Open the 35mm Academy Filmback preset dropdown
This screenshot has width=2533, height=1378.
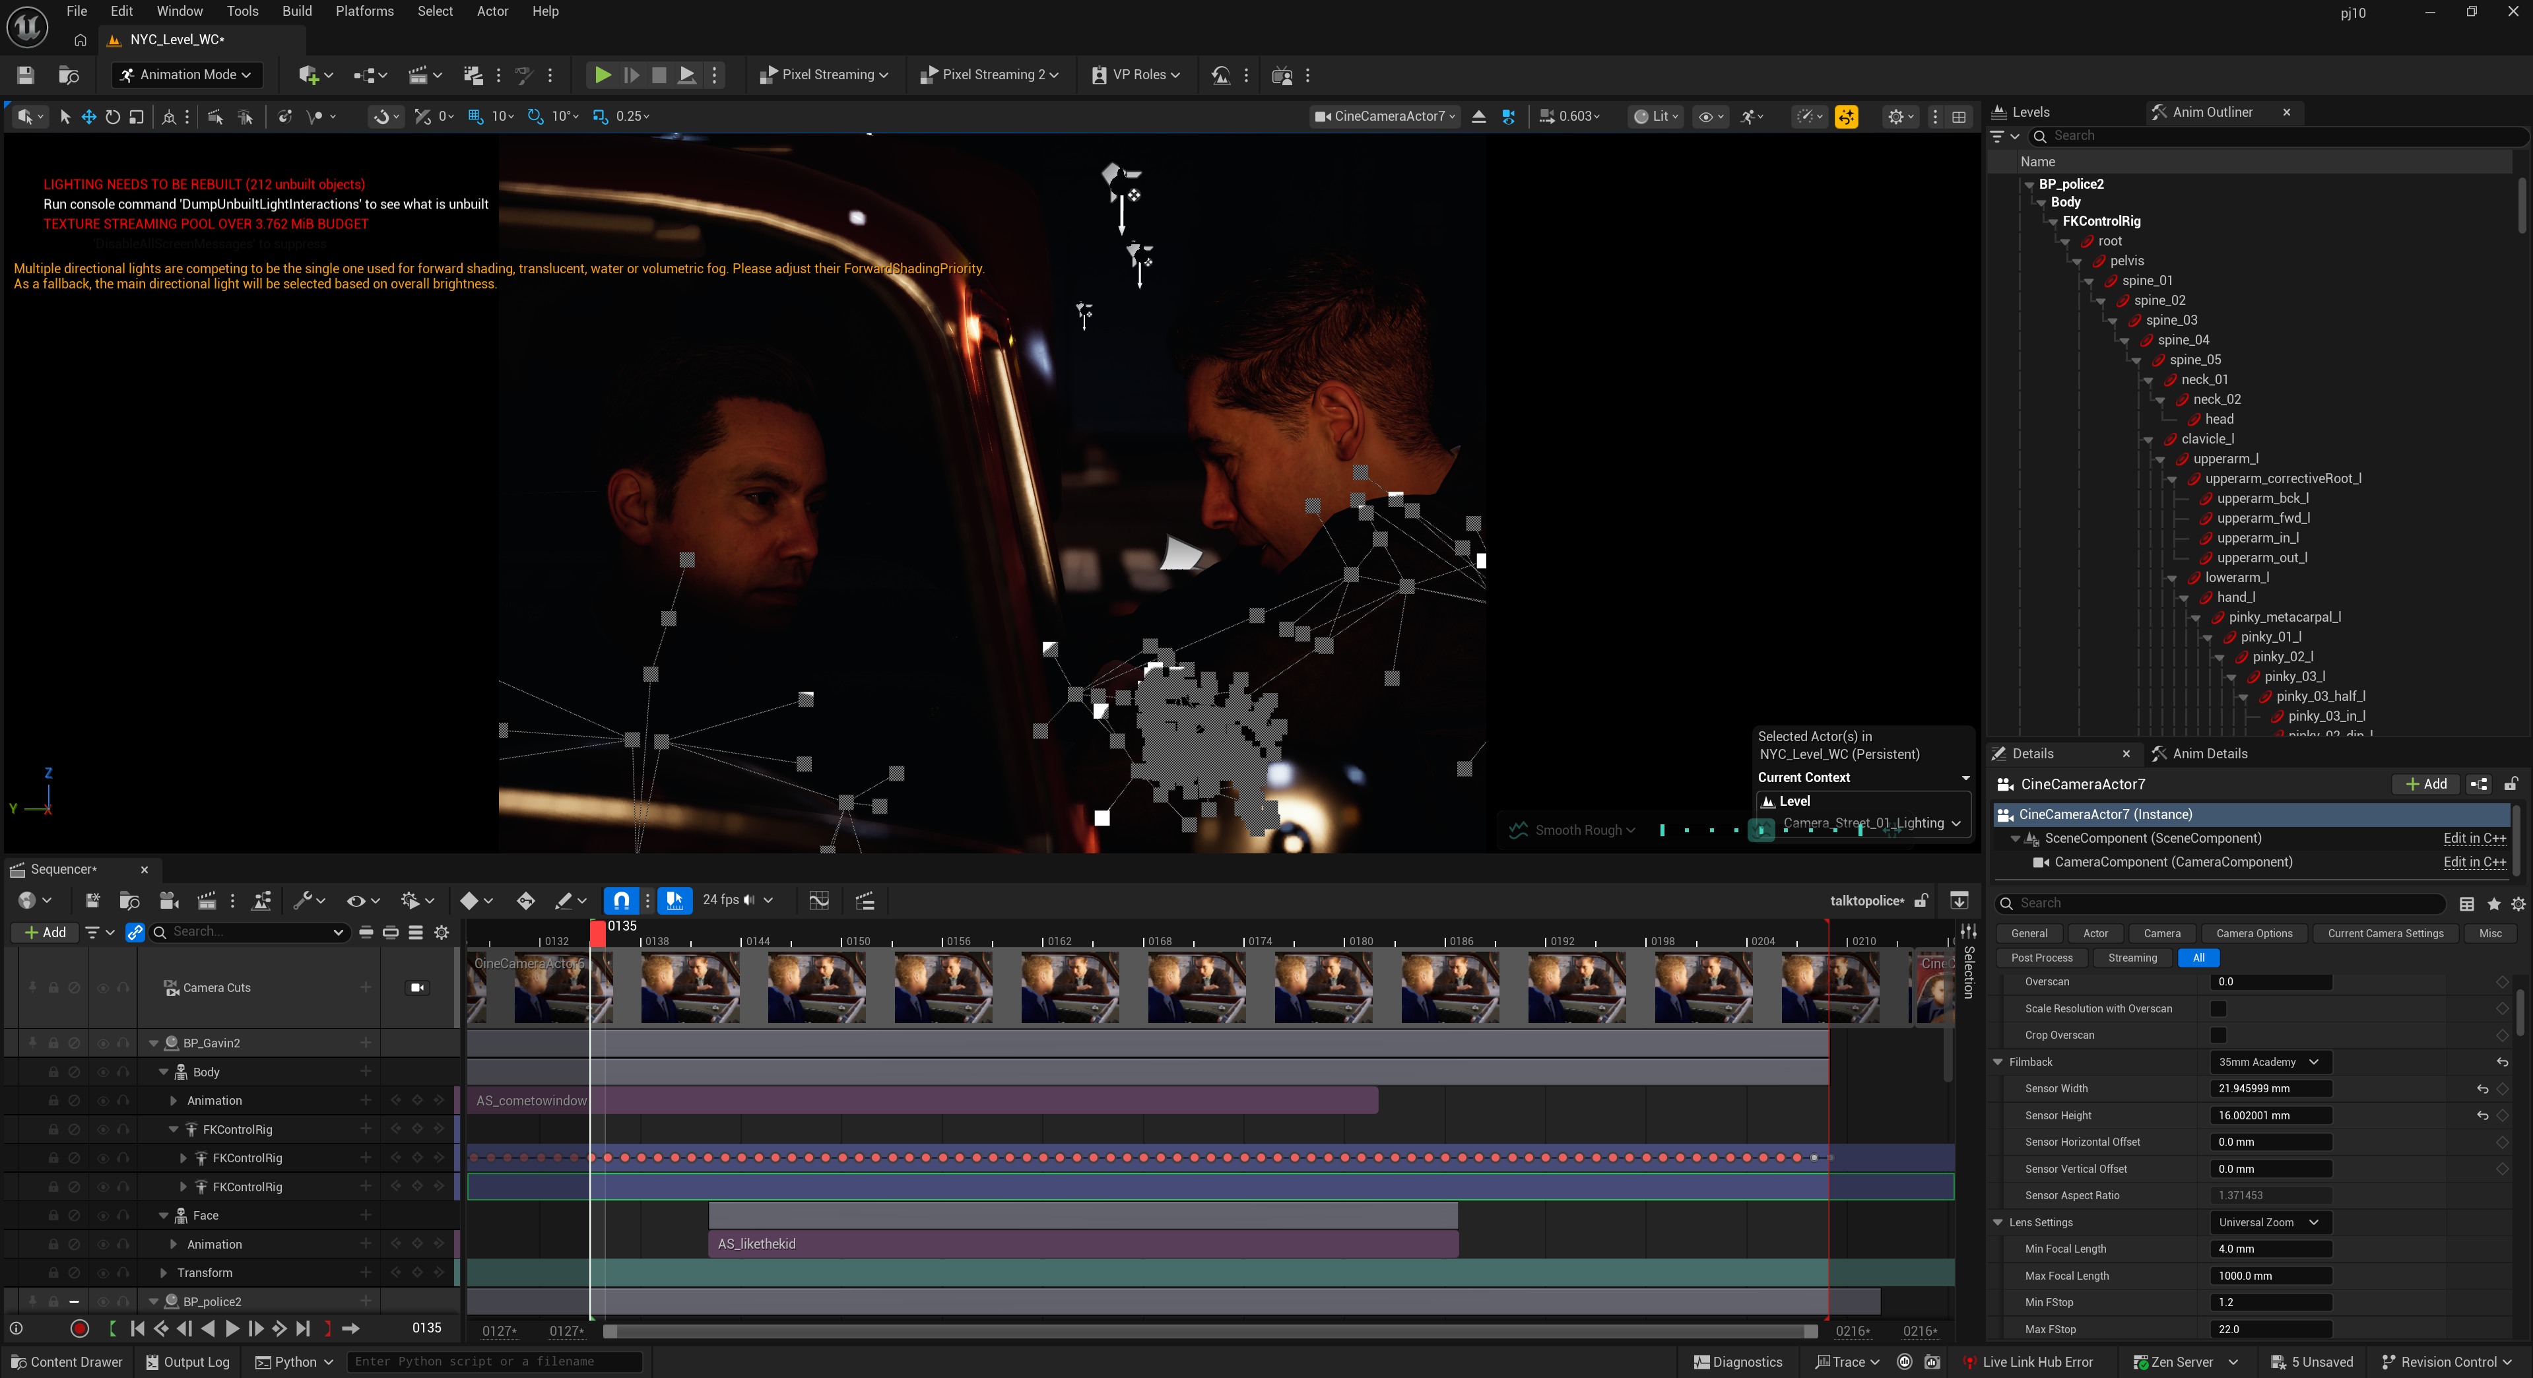coord(2270,1063)
